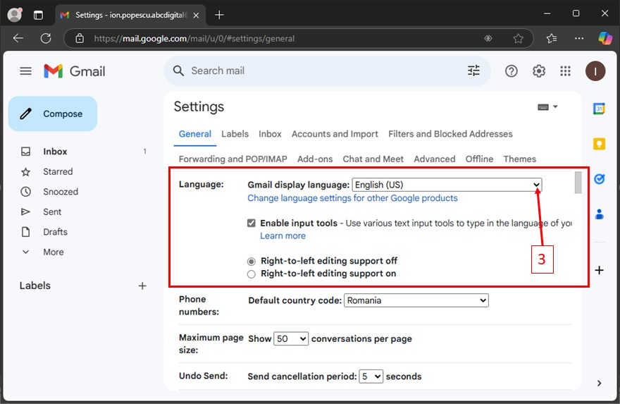Open search options filter icon in search bar
Viewport: 620px width, 404px height.
click(x=473, y=71)
